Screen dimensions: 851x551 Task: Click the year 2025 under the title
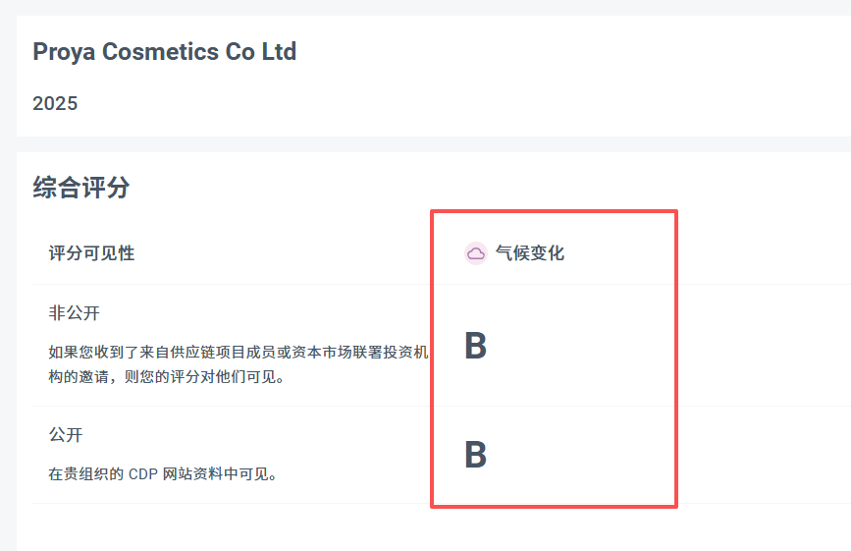[x=55, y=103]
